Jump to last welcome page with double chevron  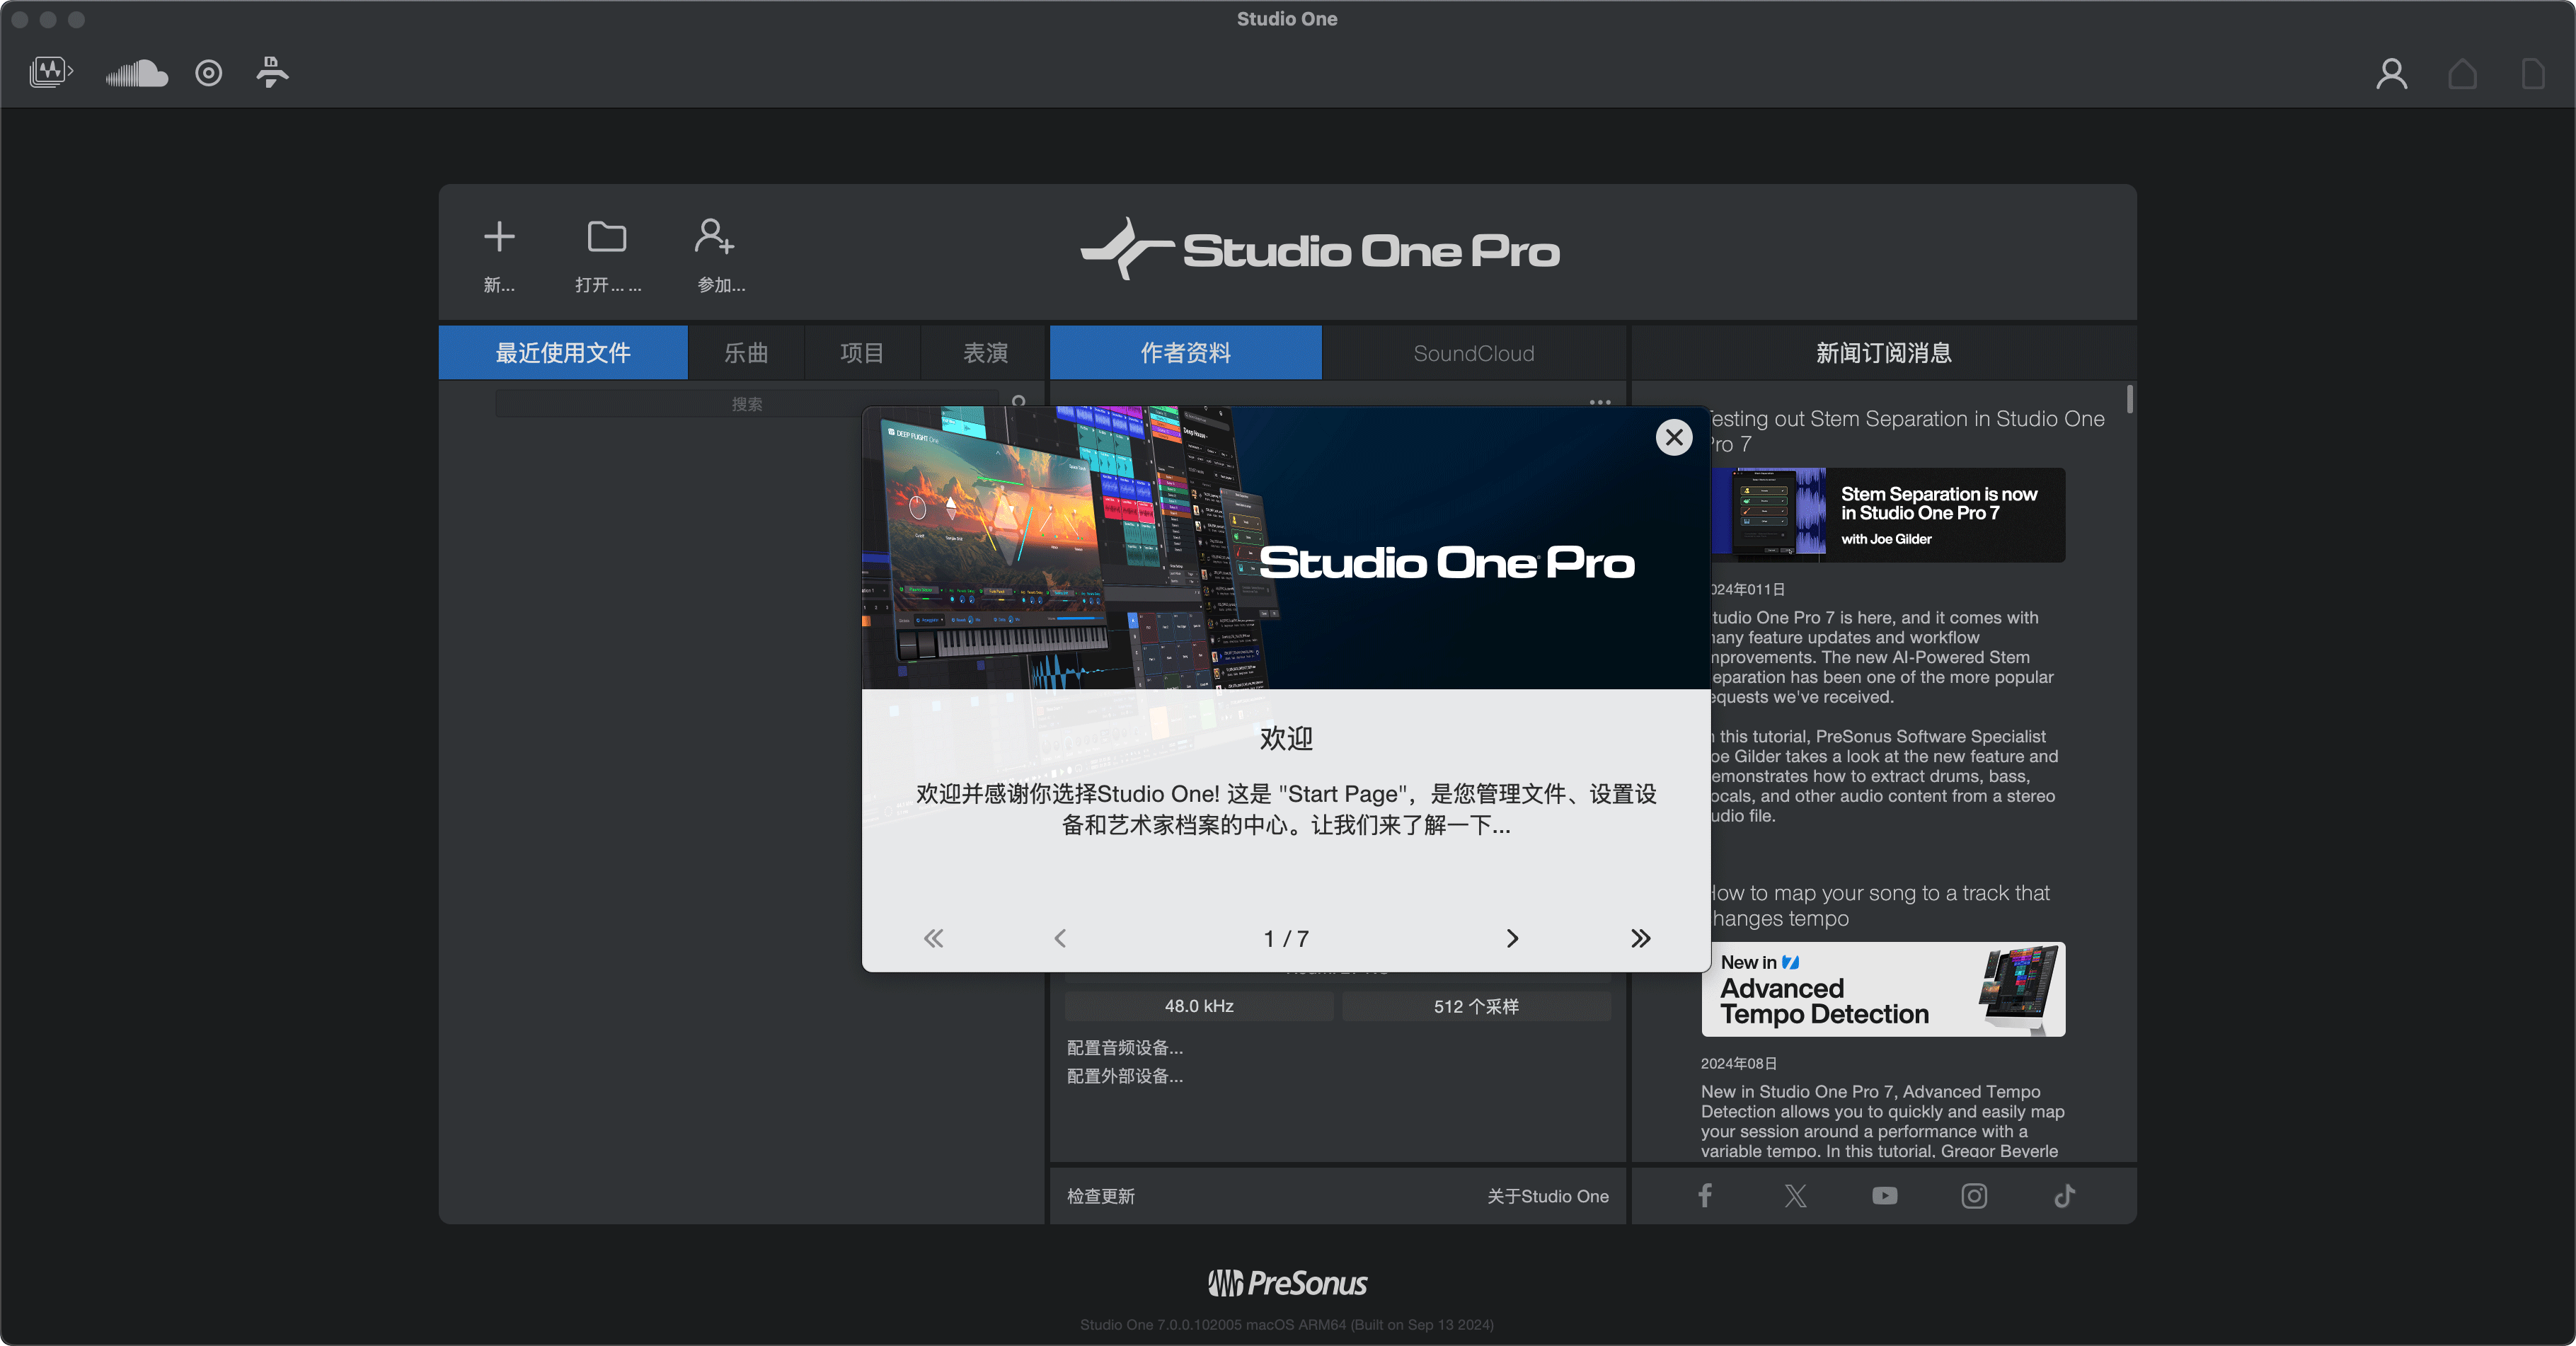click(x=1640, y=938)
